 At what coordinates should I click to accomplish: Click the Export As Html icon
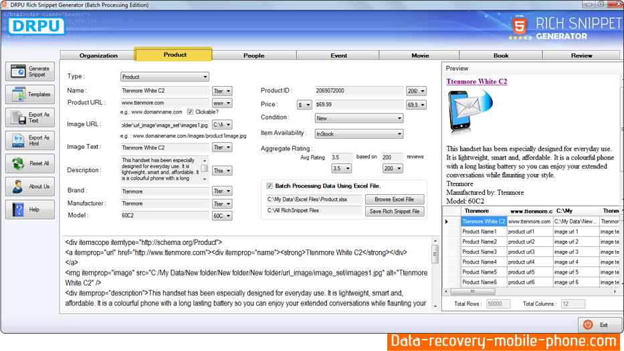(18, 141)
